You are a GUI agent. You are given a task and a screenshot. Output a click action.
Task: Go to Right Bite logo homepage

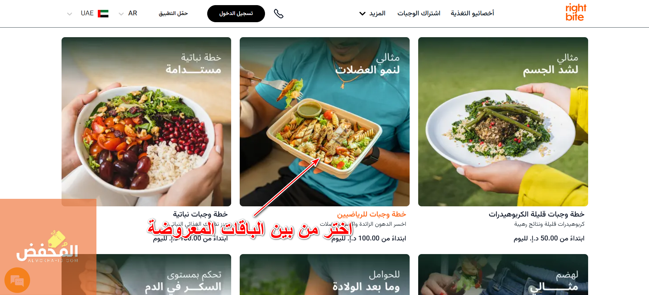(576, 12)
